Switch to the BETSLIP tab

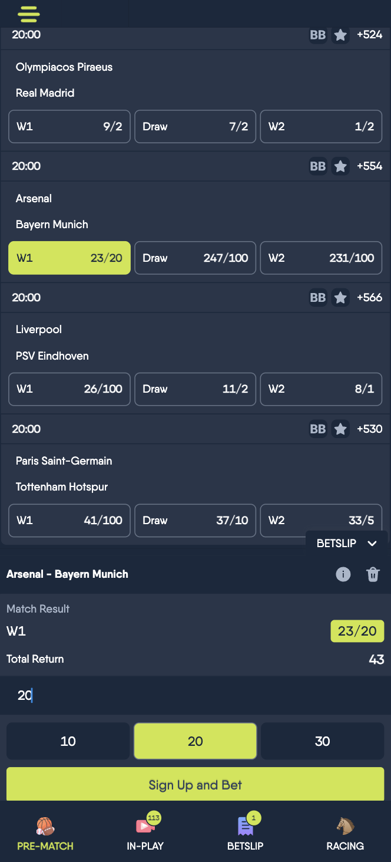coord(245,831)
